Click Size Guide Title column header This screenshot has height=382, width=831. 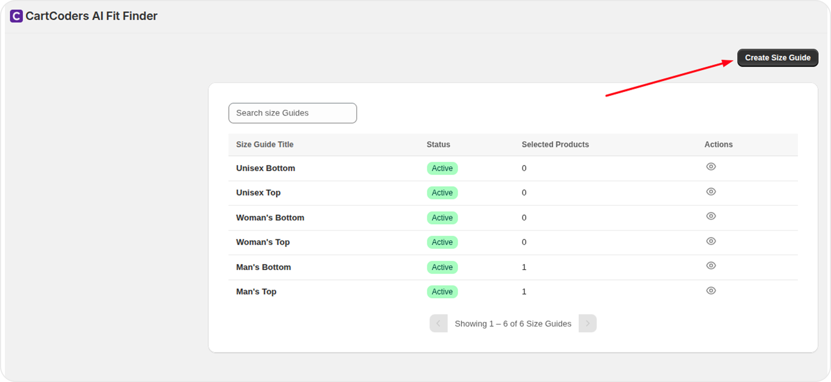pyautogui.click(x=265, y=144)
